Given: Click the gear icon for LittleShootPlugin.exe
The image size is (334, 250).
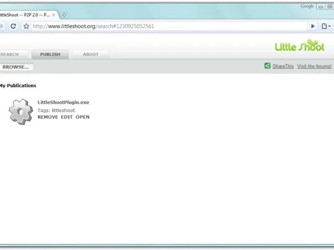Looking at the screenshot, I should [21, 112].
